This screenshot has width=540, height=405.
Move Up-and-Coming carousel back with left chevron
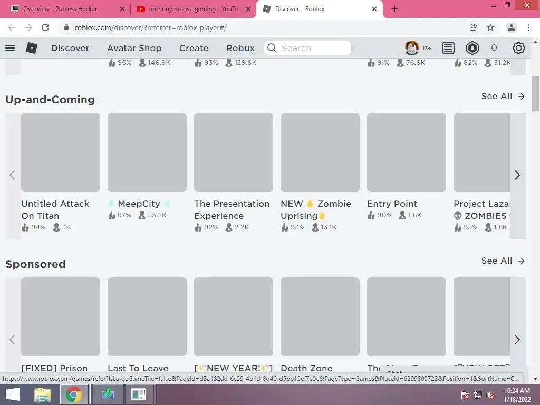[x=13, y=175]
